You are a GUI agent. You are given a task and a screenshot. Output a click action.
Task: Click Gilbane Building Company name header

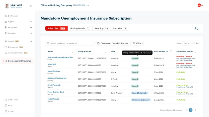[x=56, y=5]
